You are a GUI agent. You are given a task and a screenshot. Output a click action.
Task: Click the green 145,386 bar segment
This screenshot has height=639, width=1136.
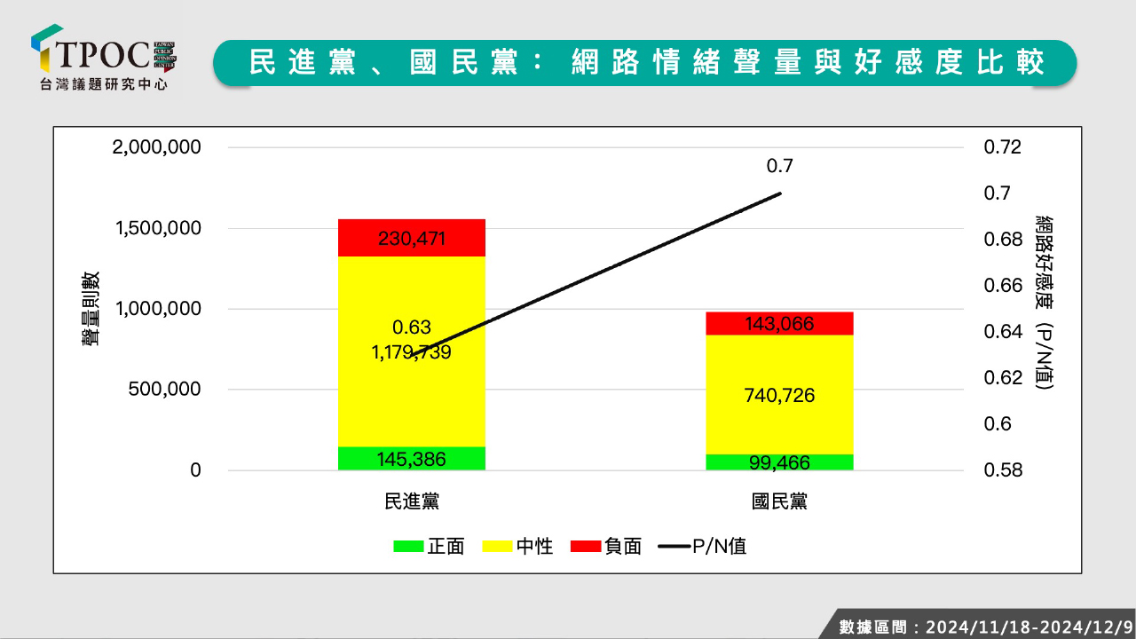click(x=412, y=459)
